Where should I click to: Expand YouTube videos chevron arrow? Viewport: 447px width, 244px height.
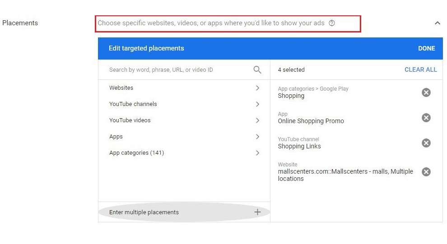[257, 120]
